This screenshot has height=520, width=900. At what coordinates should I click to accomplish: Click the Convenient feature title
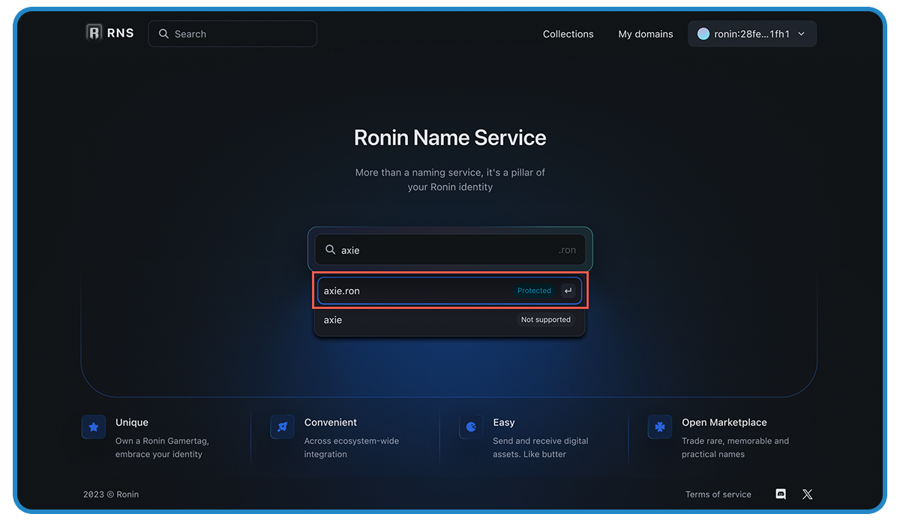[x=331, y=422]
